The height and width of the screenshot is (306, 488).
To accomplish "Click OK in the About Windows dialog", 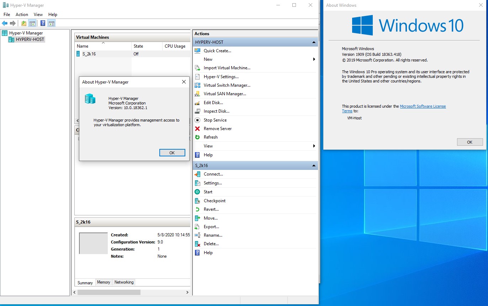I will coord(470,142).
